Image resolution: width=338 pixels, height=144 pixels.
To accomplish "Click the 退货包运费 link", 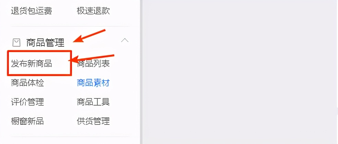I will point(32,11).
